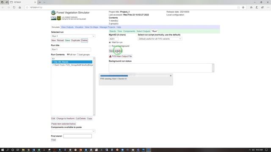Viewport: 271px width, 152px height.
Task: Open the Selected run dropdown
Action: [73, 36]
